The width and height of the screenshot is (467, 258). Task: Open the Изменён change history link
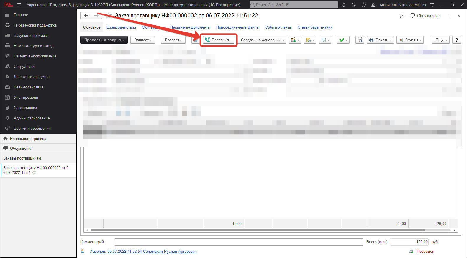(x=143, y=252)
